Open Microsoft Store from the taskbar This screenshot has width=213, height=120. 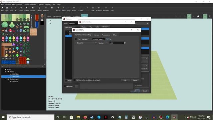pos(71,117)
